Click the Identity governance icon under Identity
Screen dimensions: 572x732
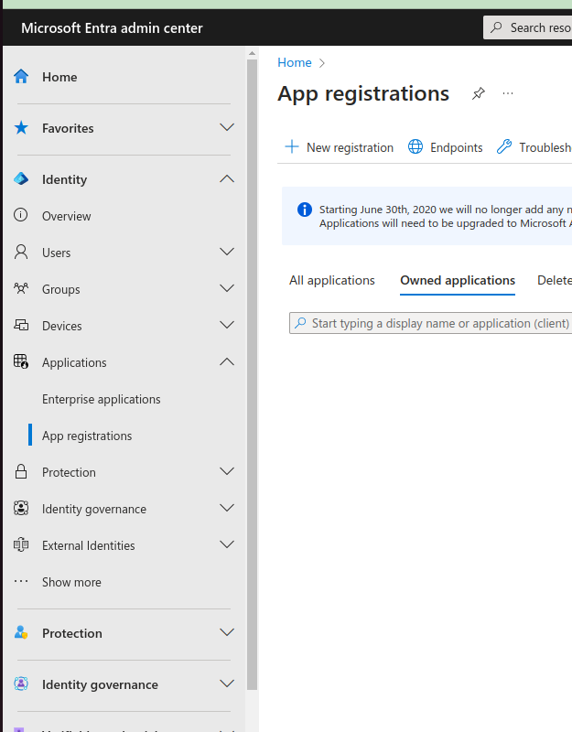coord(21,508)
